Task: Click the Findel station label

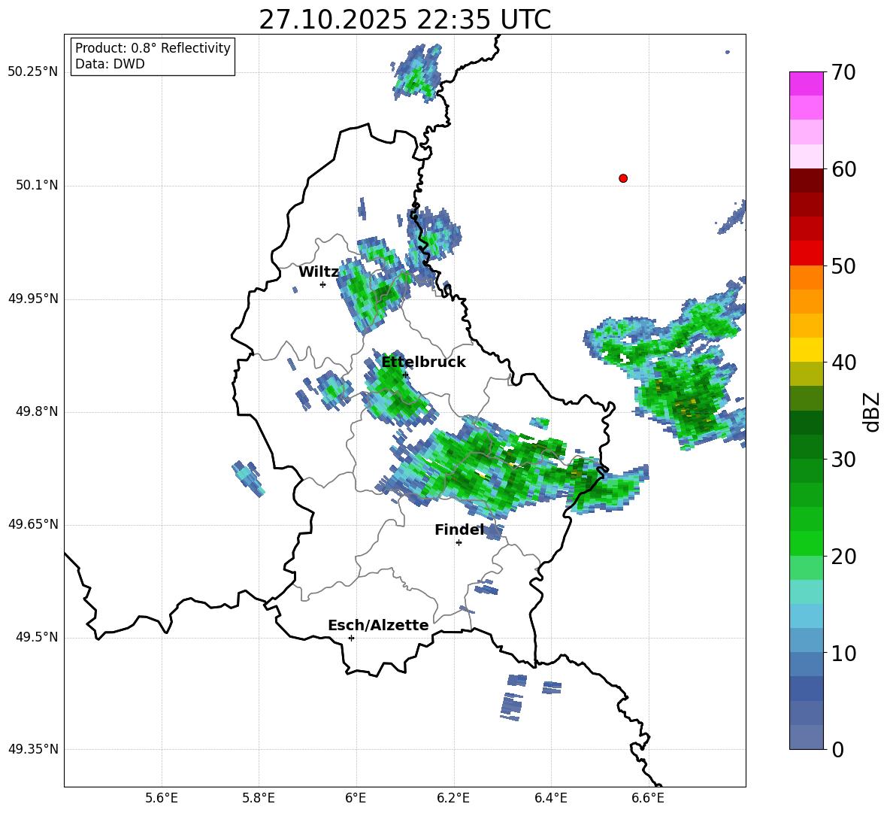Action: click(x=459, y=529)
